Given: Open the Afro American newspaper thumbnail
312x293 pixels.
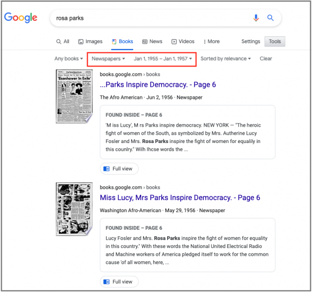Looking at the screenshot, I should tap(74, 96).
